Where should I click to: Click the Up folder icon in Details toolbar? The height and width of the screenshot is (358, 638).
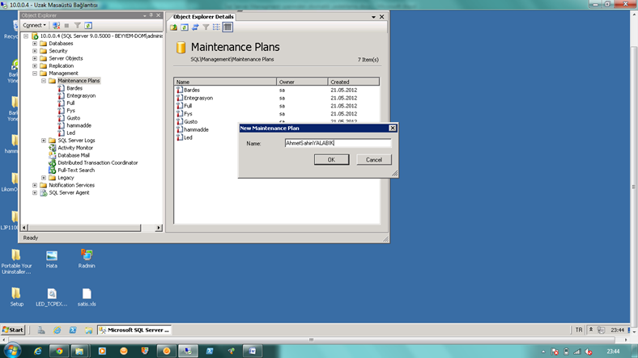[174, 27]
